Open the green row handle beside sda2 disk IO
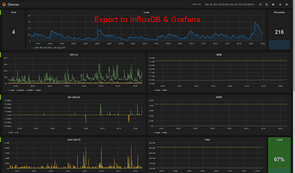Screen dimensions: 295x173 (x=1, y=140)
